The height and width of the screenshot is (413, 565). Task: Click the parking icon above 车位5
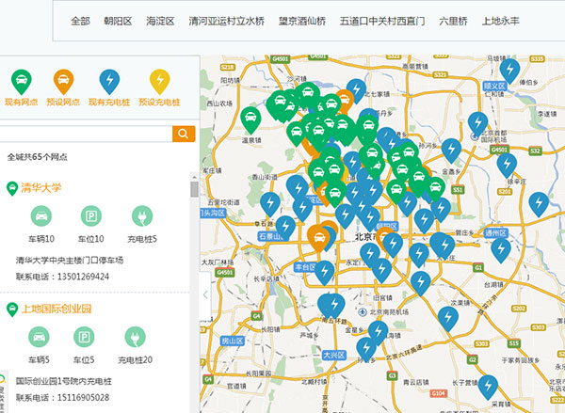84,337
